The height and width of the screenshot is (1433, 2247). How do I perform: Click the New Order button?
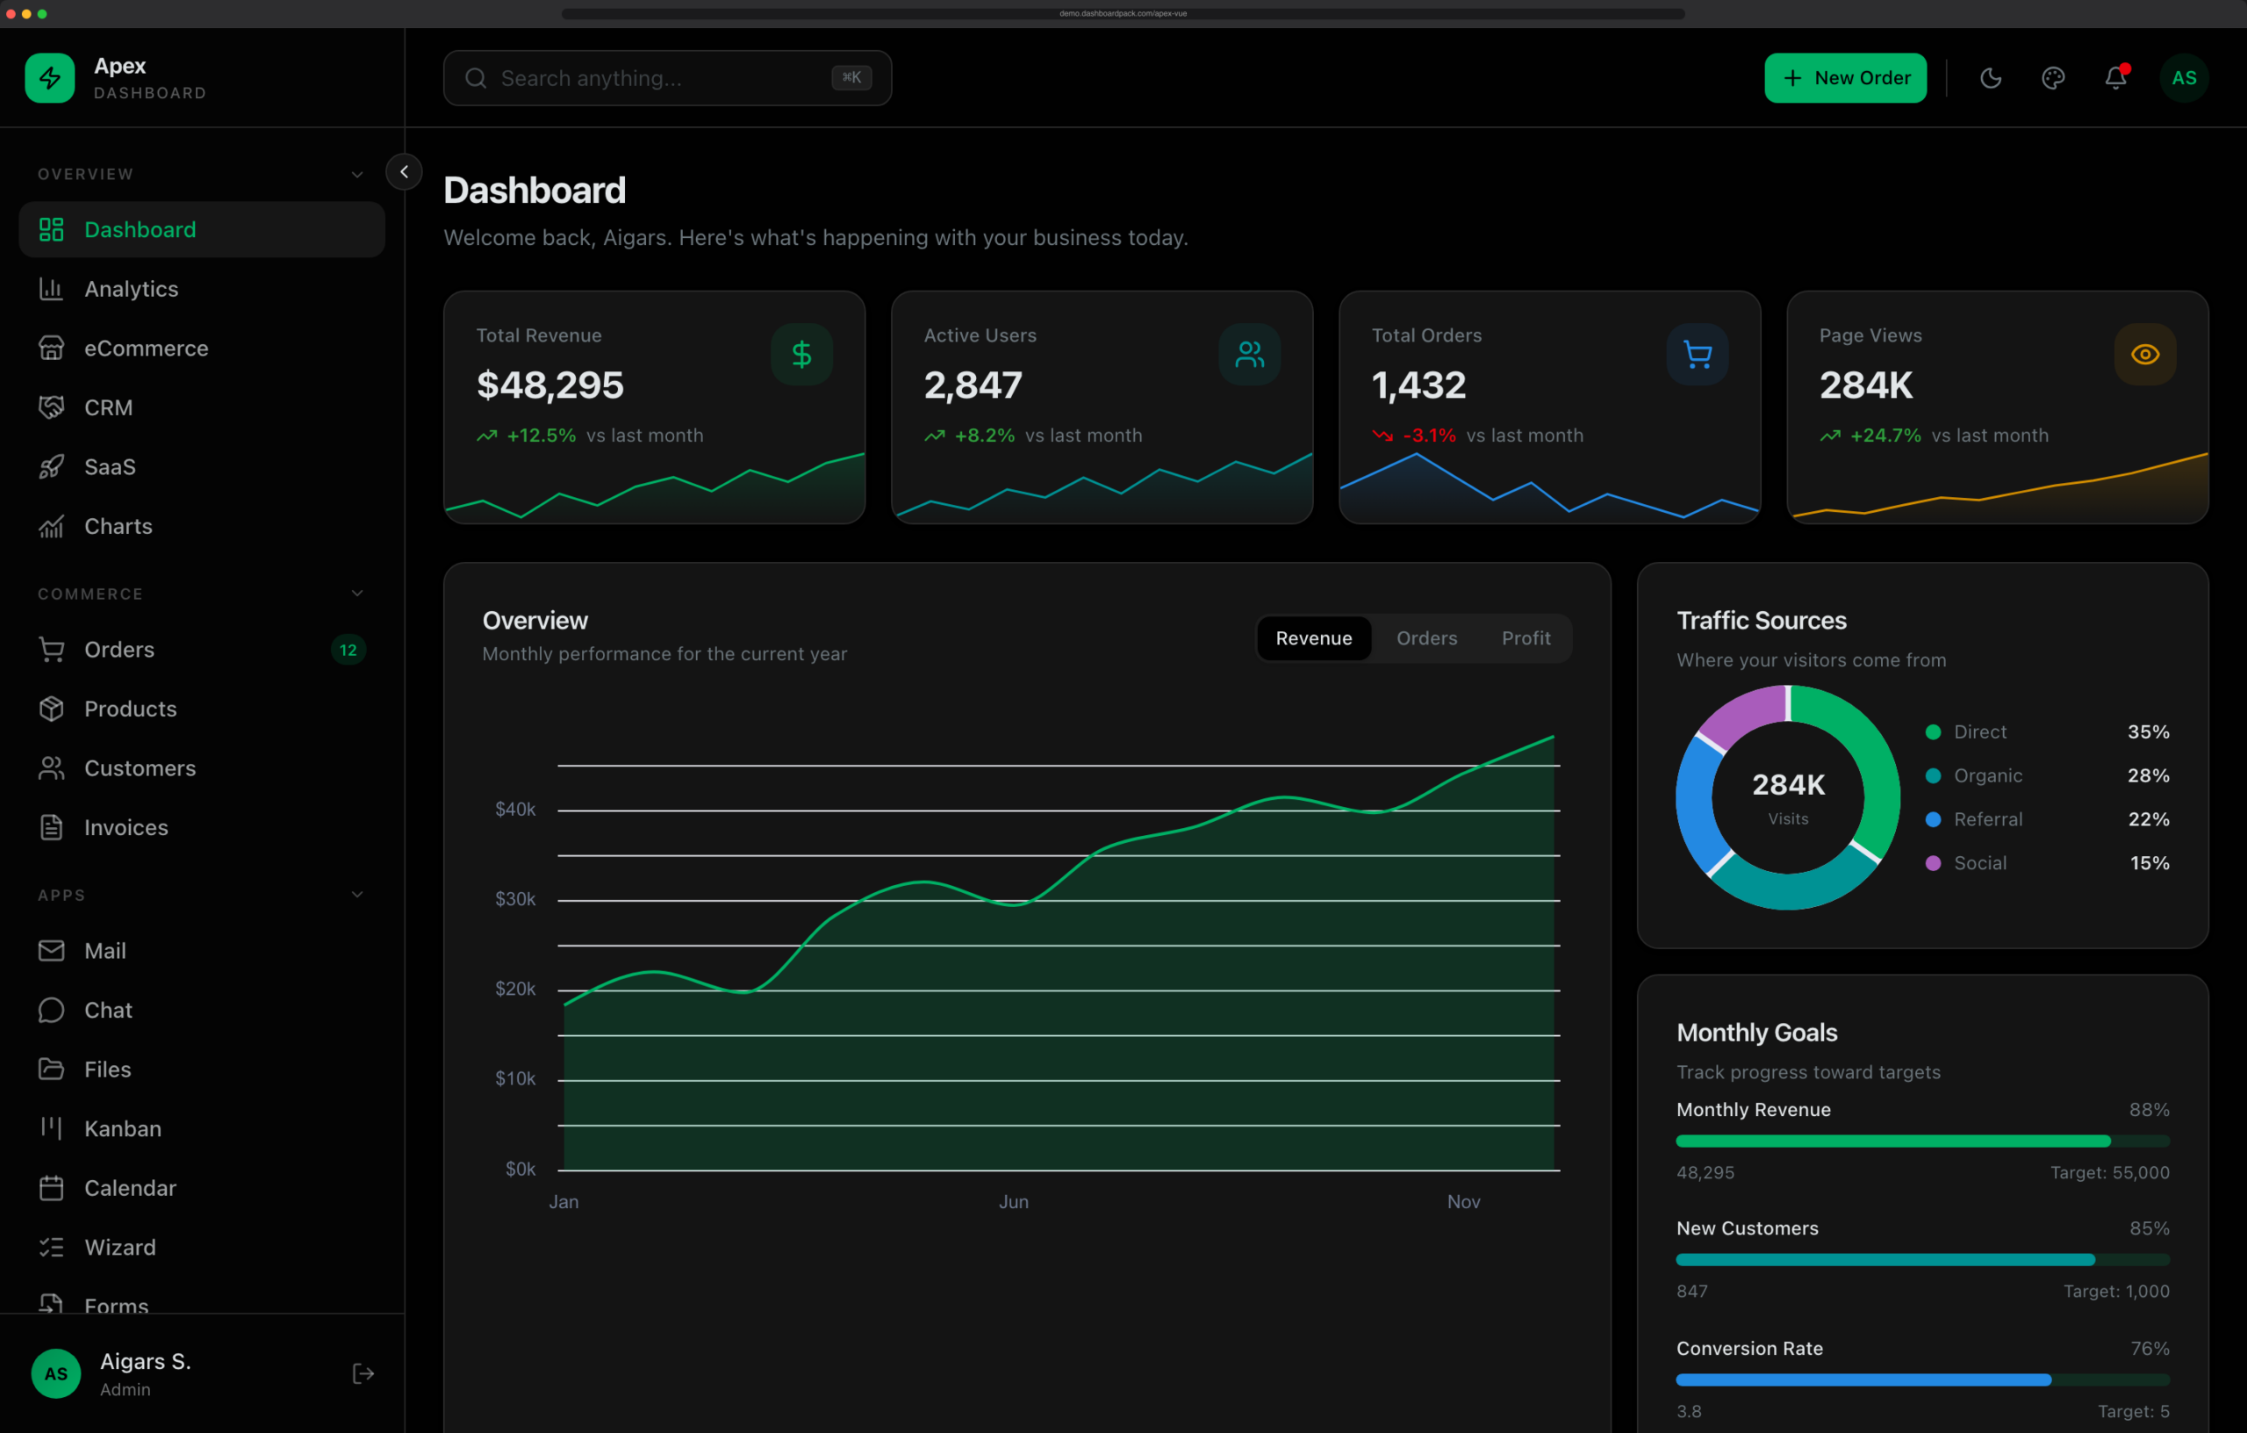[x=1845, y=77]
